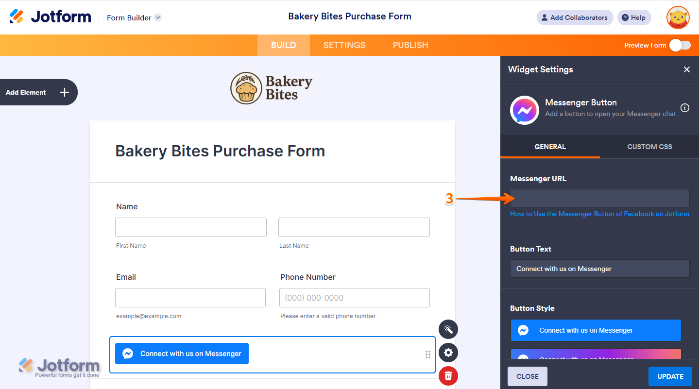
Task: Click the Add Element plus icon
Action: pos(65,92)
